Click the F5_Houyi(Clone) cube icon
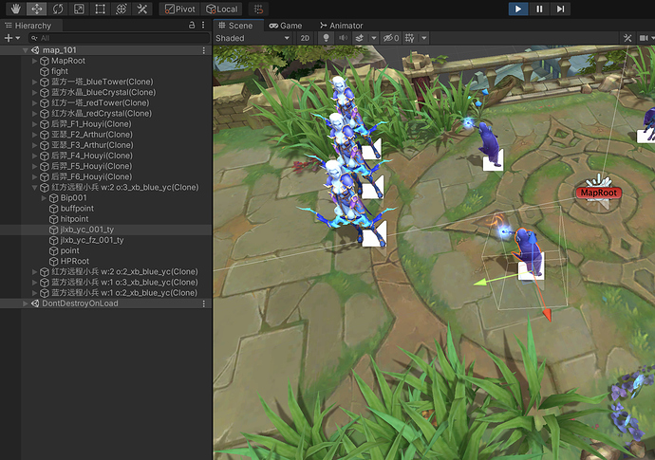This screenshot has width=655, height=460. [45, 166]
